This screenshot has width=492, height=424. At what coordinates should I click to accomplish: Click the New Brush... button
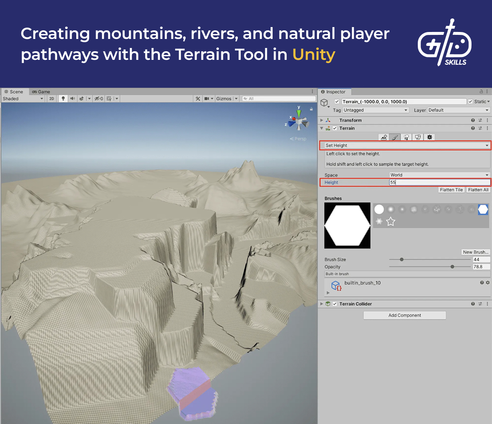pos(476,252)
